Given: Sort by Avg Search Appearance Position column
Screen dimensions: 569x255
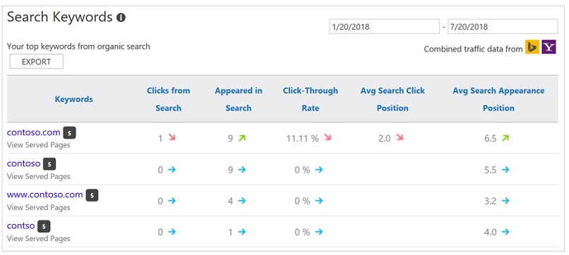Looking at the screenshot, I should pyautogui.click(x=498, y=99).
